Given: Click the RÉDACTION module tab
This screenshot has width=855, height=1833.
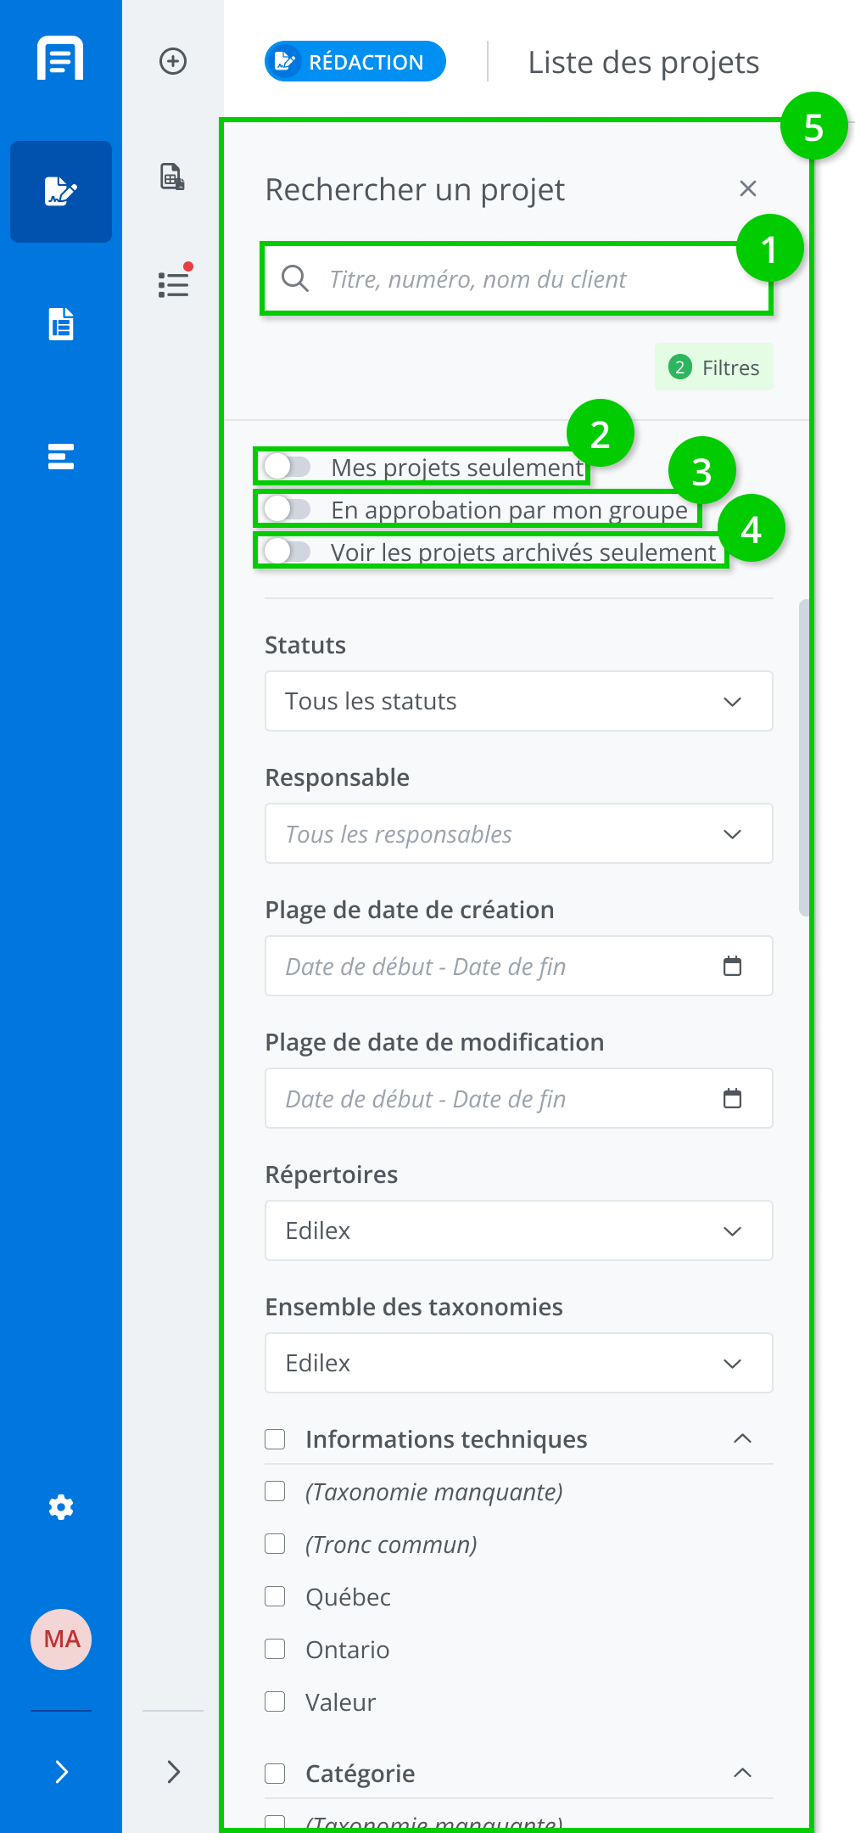Looking at the screenshot, I should click(355, 61).
